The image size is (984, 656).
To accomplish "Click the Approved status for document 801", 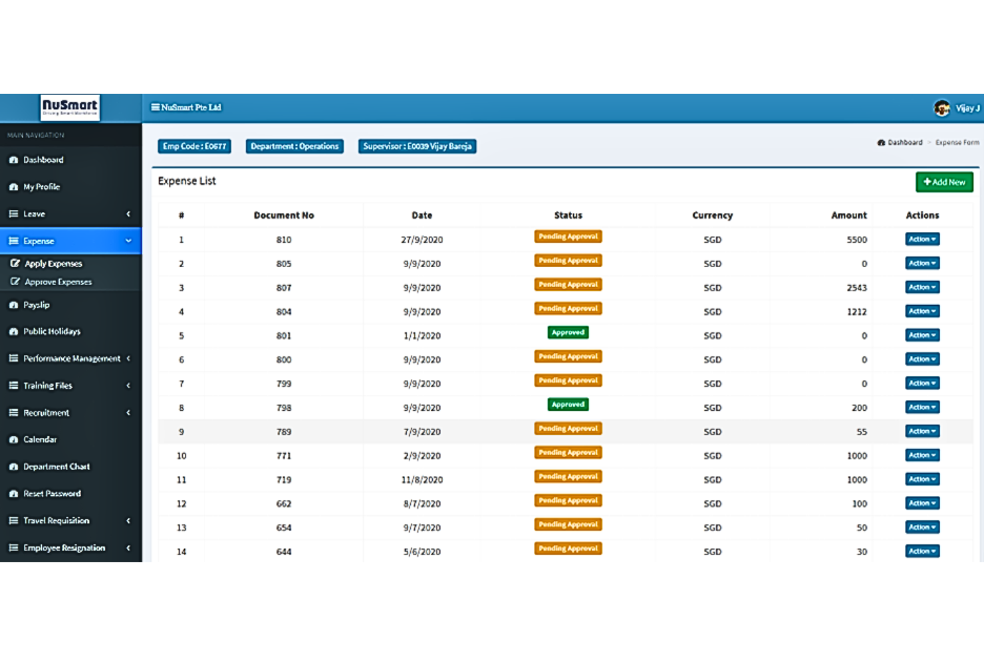I will pos(568,332).
